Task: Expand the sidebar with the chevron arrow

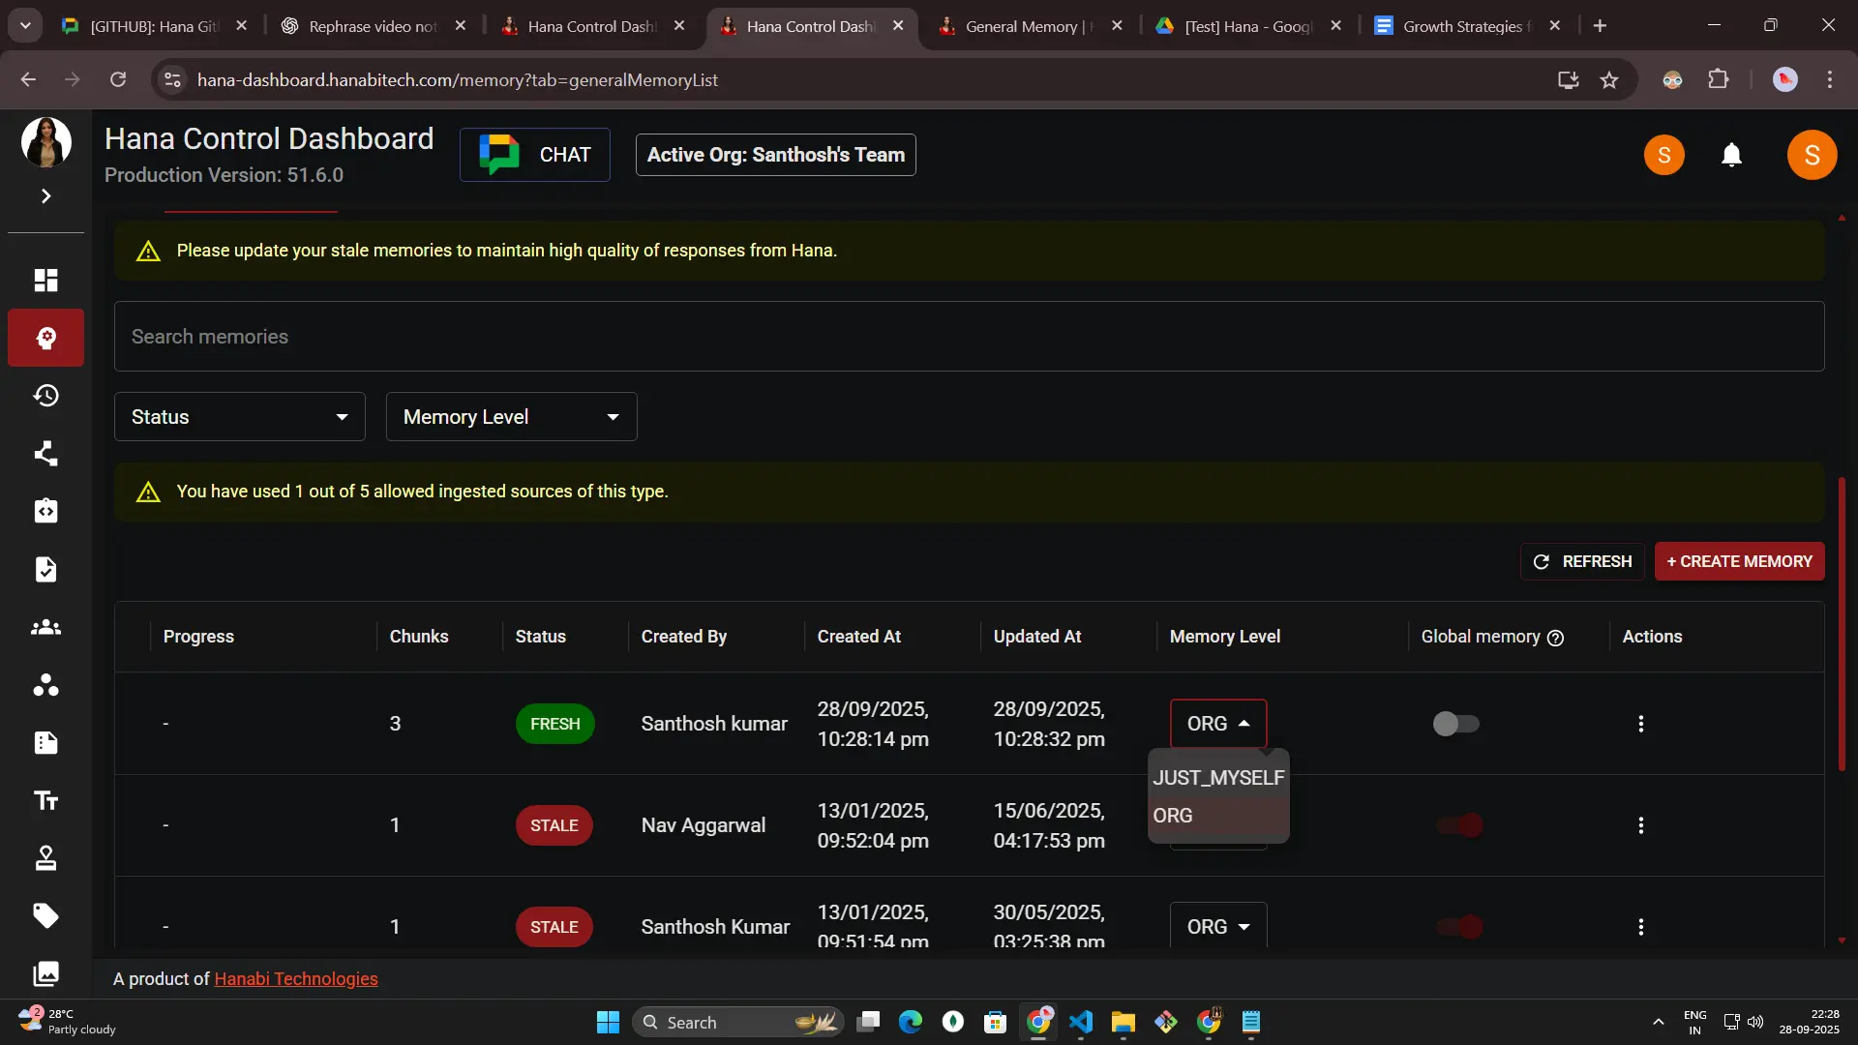Action: coord(45,196)
